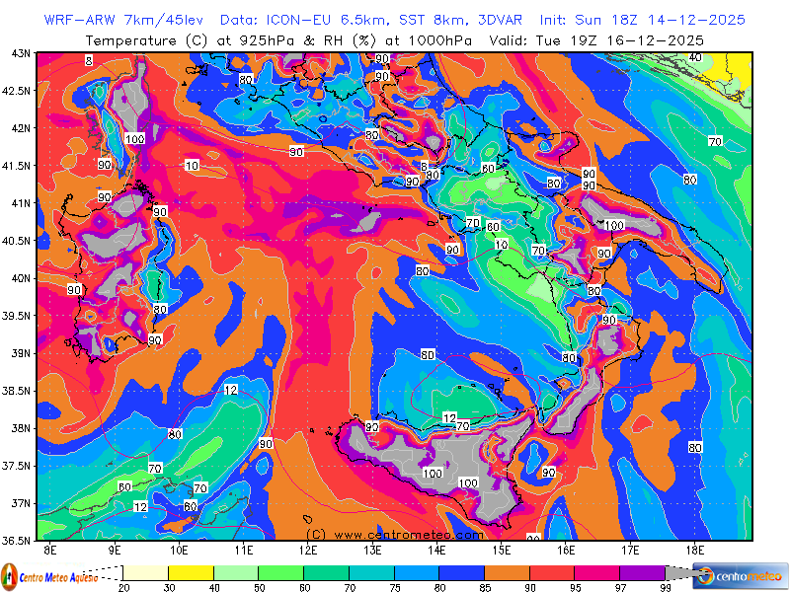Click the www.centrometeo.com copyright text
The image size is (790, 592).
point(395,534)
